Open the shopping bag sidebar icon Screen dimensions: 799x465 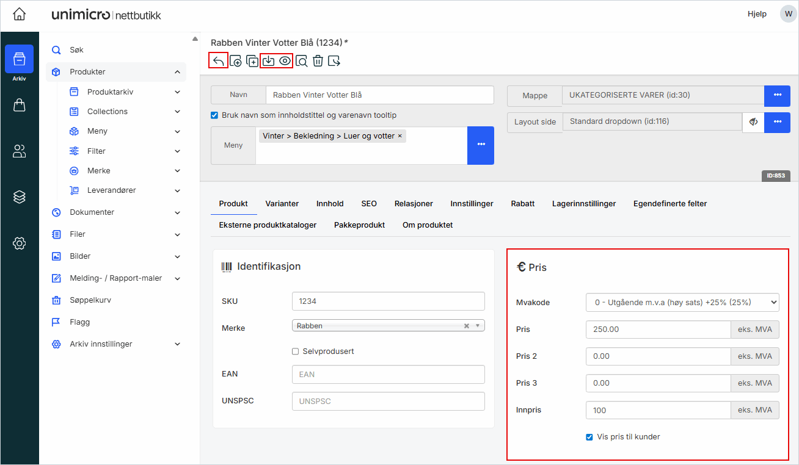[x=19, y=106]
